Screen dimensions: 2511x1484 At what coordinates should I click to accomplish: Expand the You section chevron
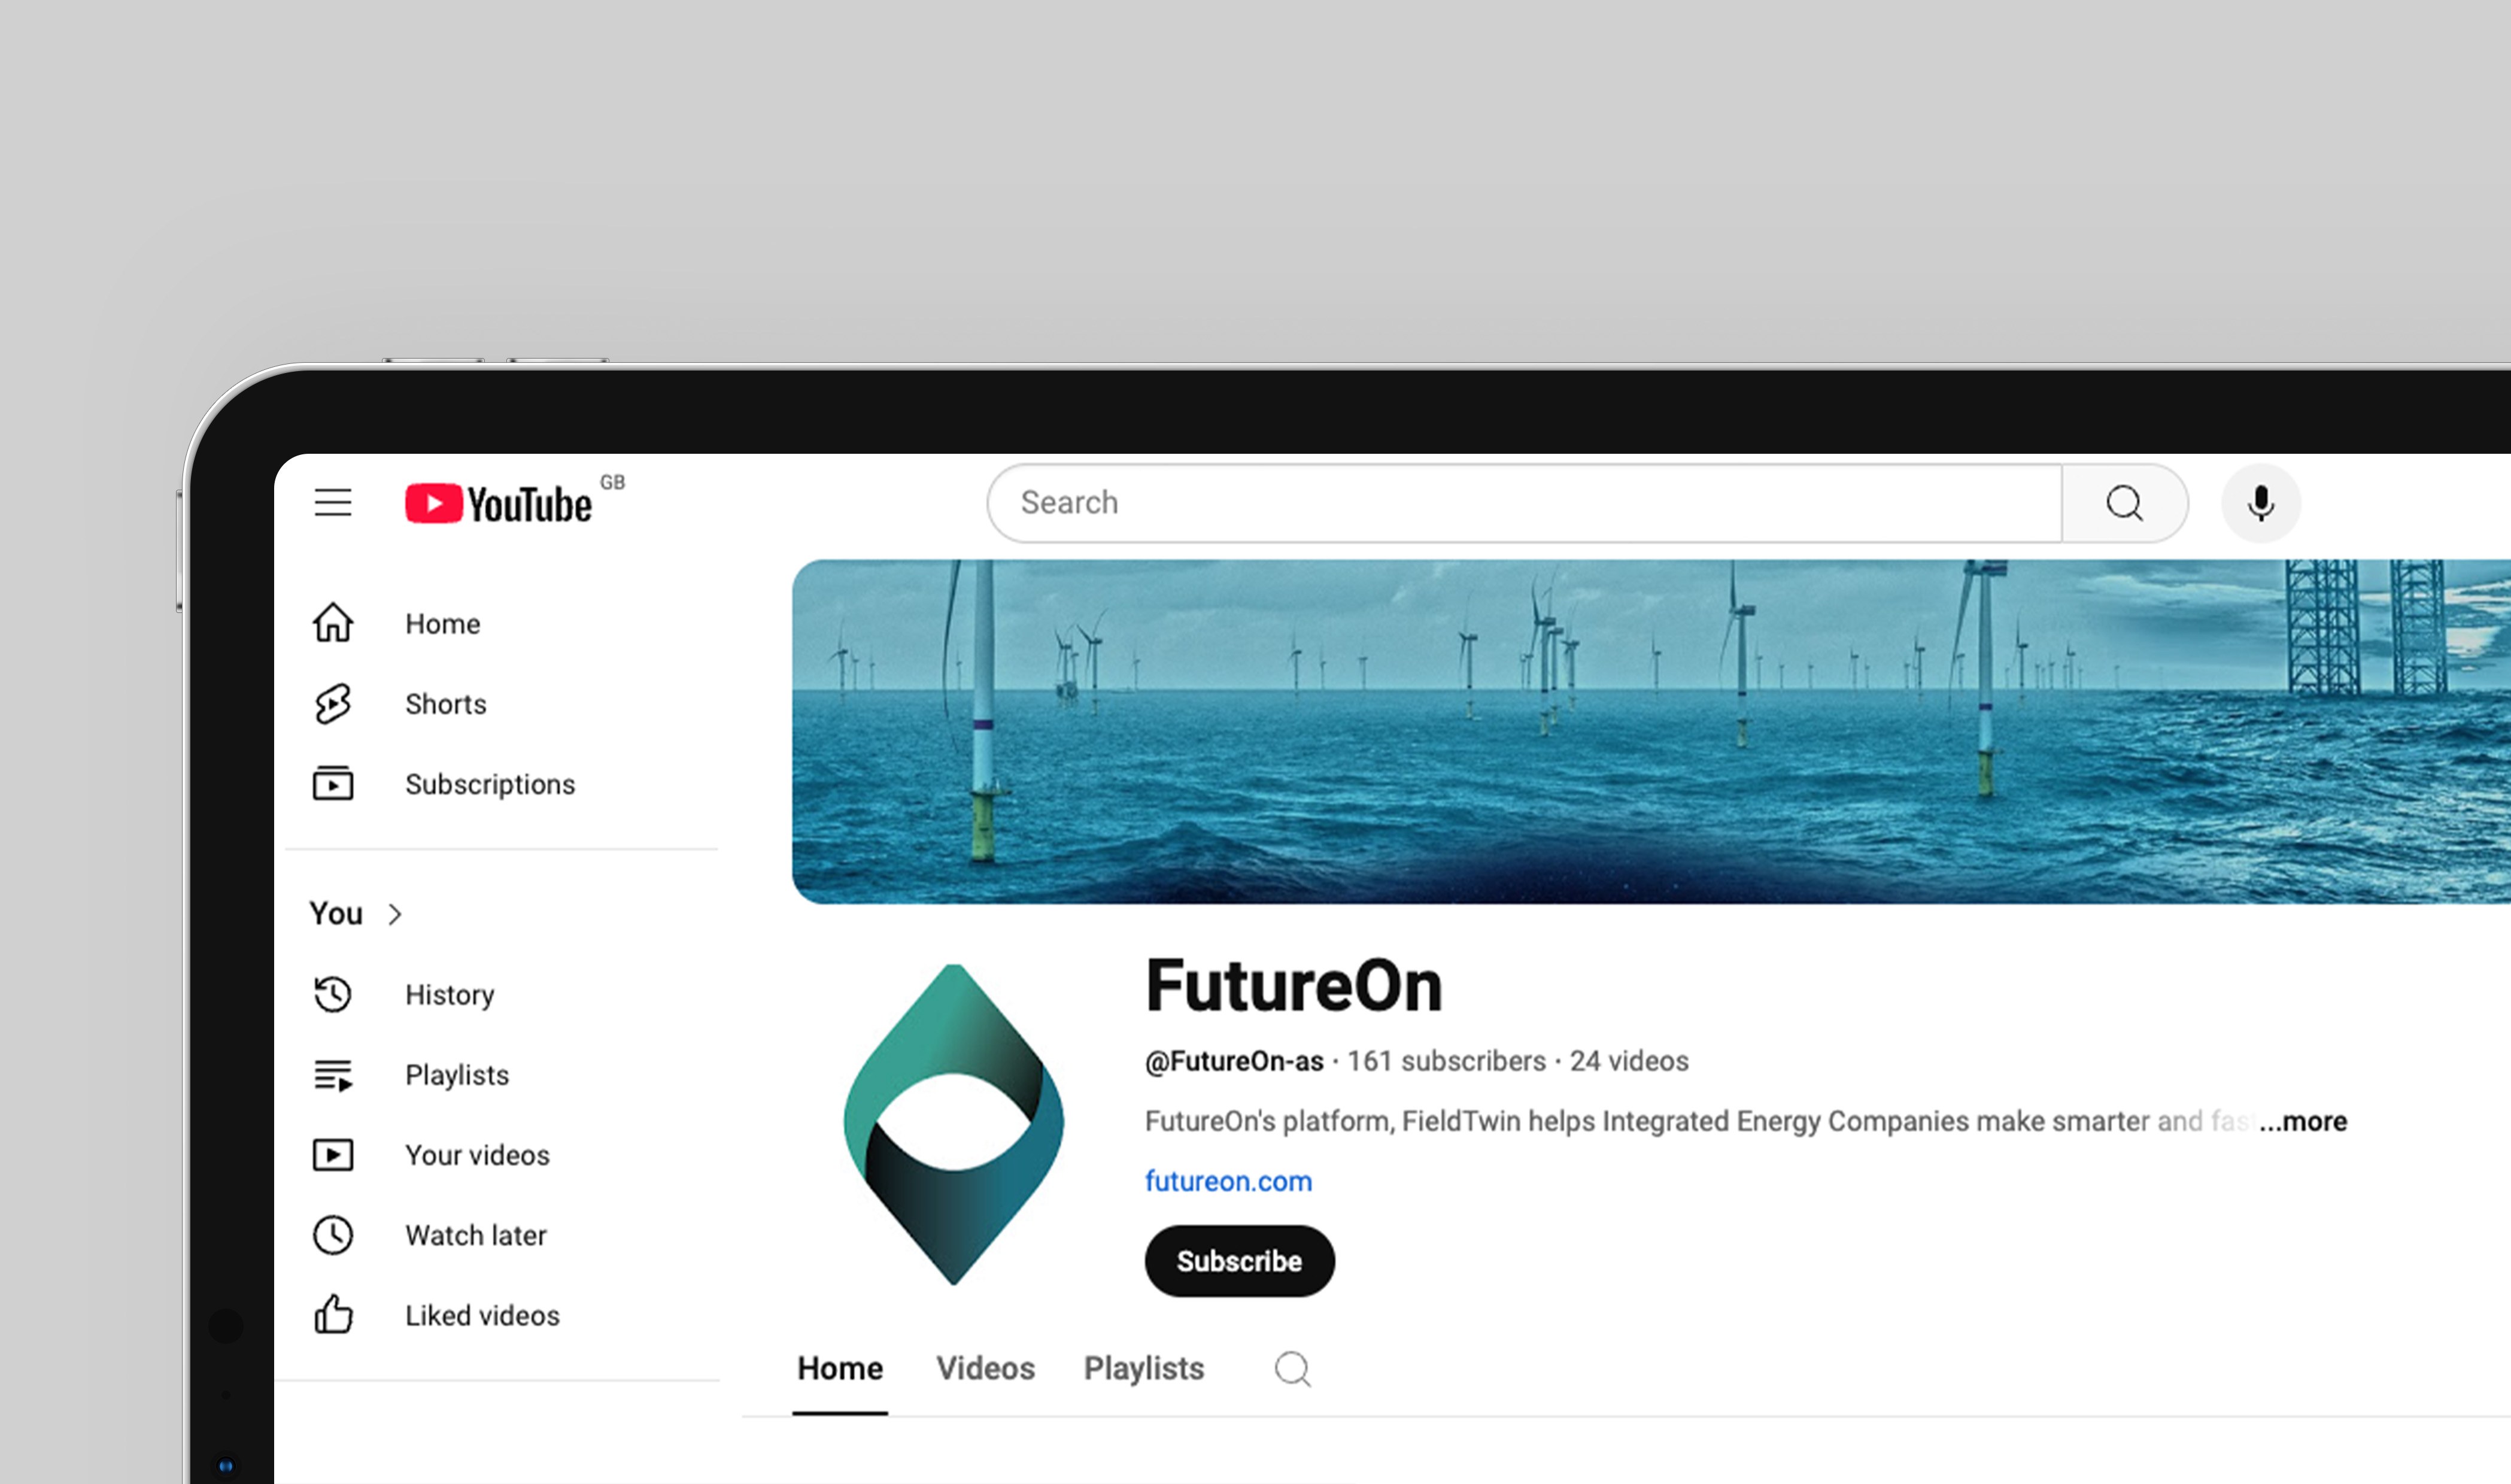(395, 914)
